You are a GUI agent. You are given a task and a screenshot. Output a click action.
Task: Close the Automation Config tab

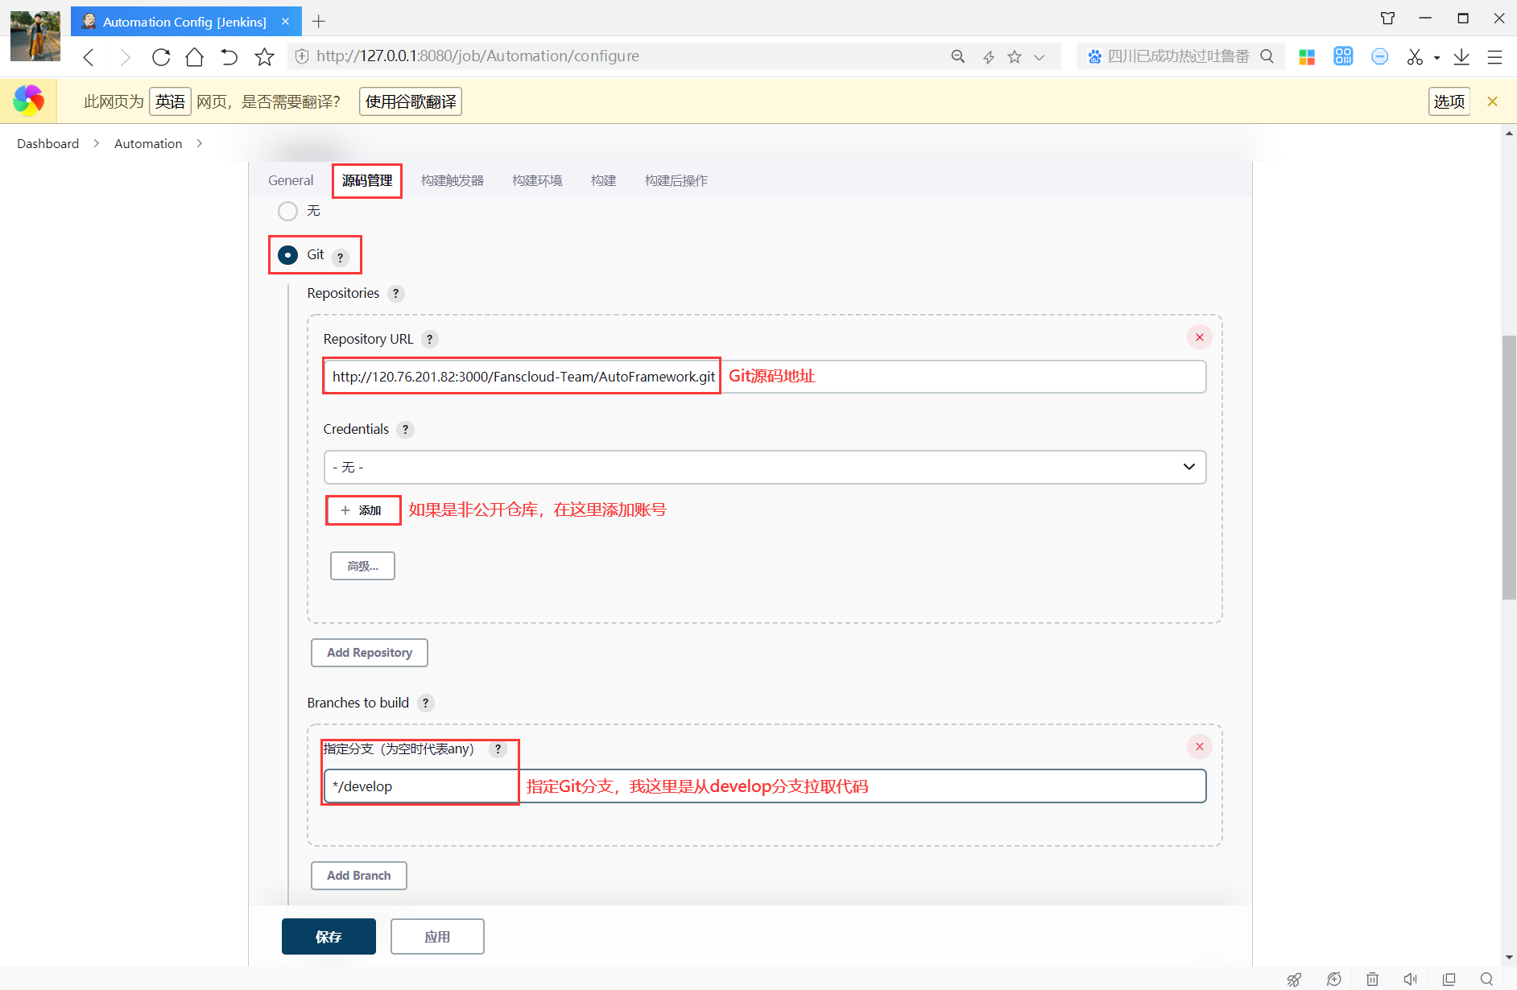[x=285, y=22]
